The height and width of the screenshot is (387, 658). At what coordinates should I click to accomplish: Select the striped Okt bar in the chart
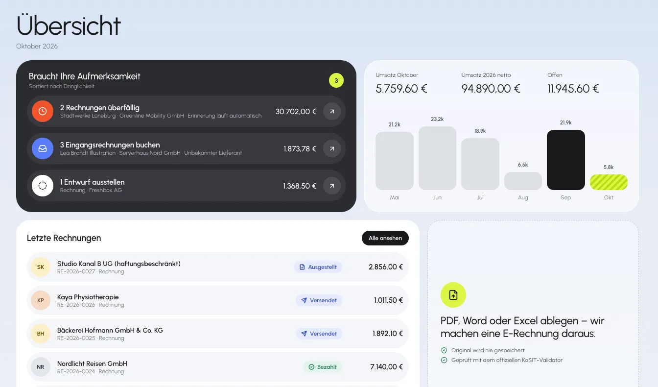[x=609, y=182]
